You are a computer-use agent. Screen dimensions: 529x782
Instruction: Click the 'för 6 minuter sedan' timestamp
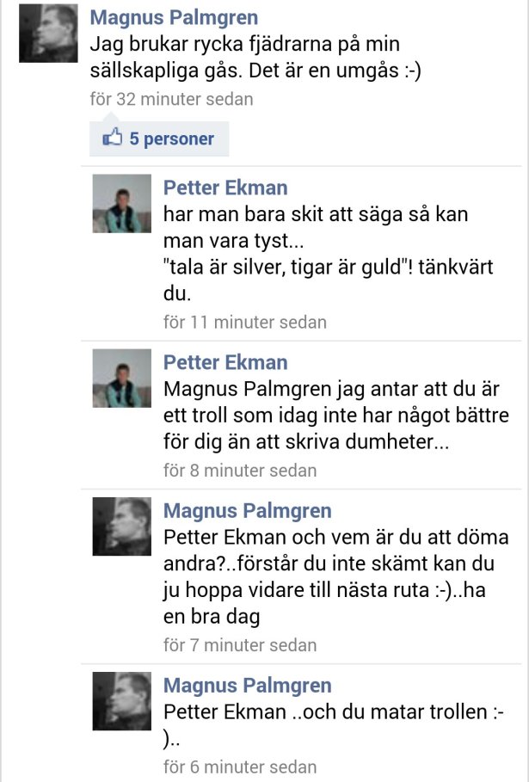(240, 767)
